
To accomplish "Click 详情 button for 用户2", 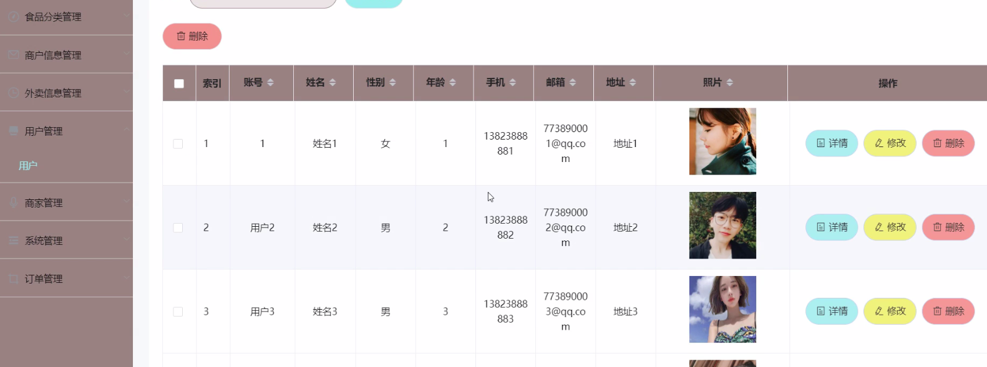I will pos(832,227).
